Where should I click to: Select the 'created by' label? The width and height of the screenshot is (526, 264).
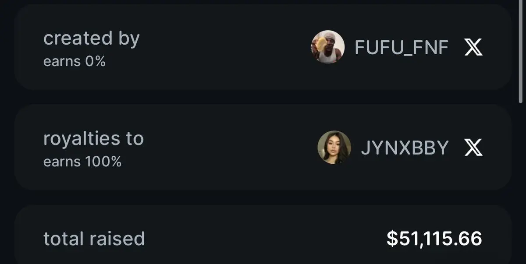coord(92,39)
